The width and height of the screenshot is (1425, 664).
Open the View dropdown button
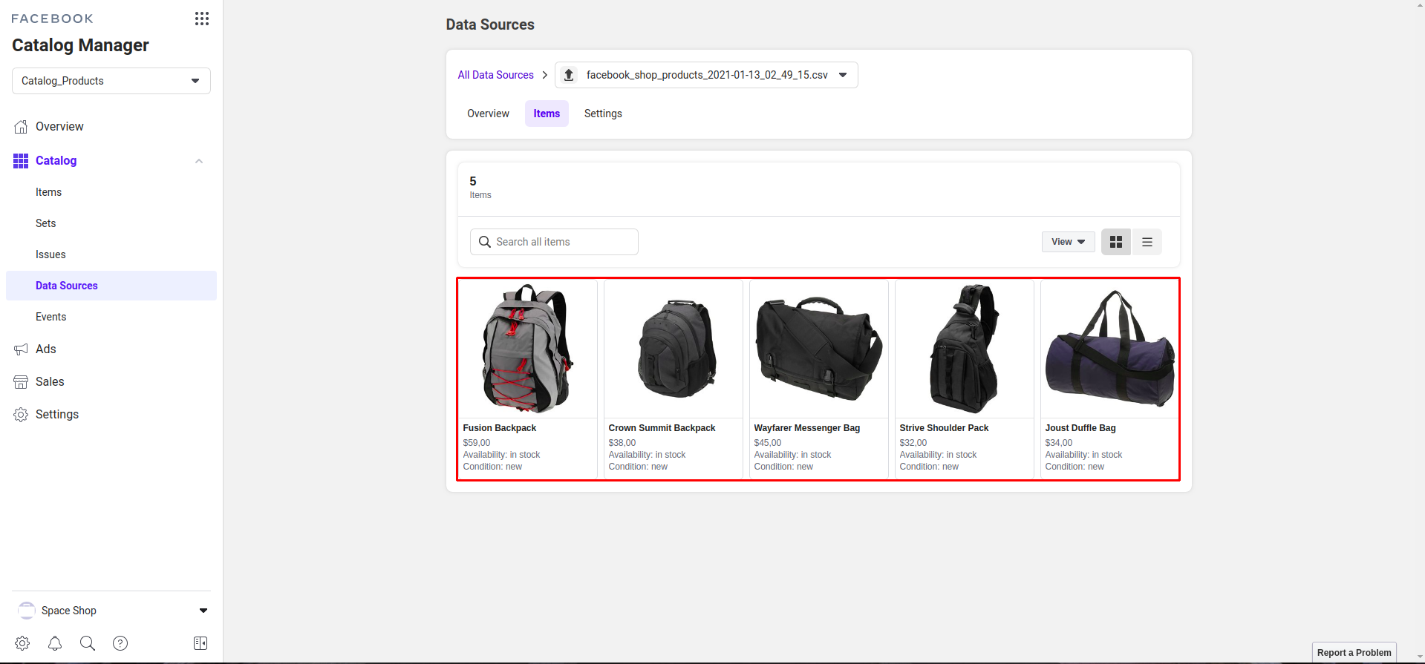pyautogui.click(x=1068, y=242)
